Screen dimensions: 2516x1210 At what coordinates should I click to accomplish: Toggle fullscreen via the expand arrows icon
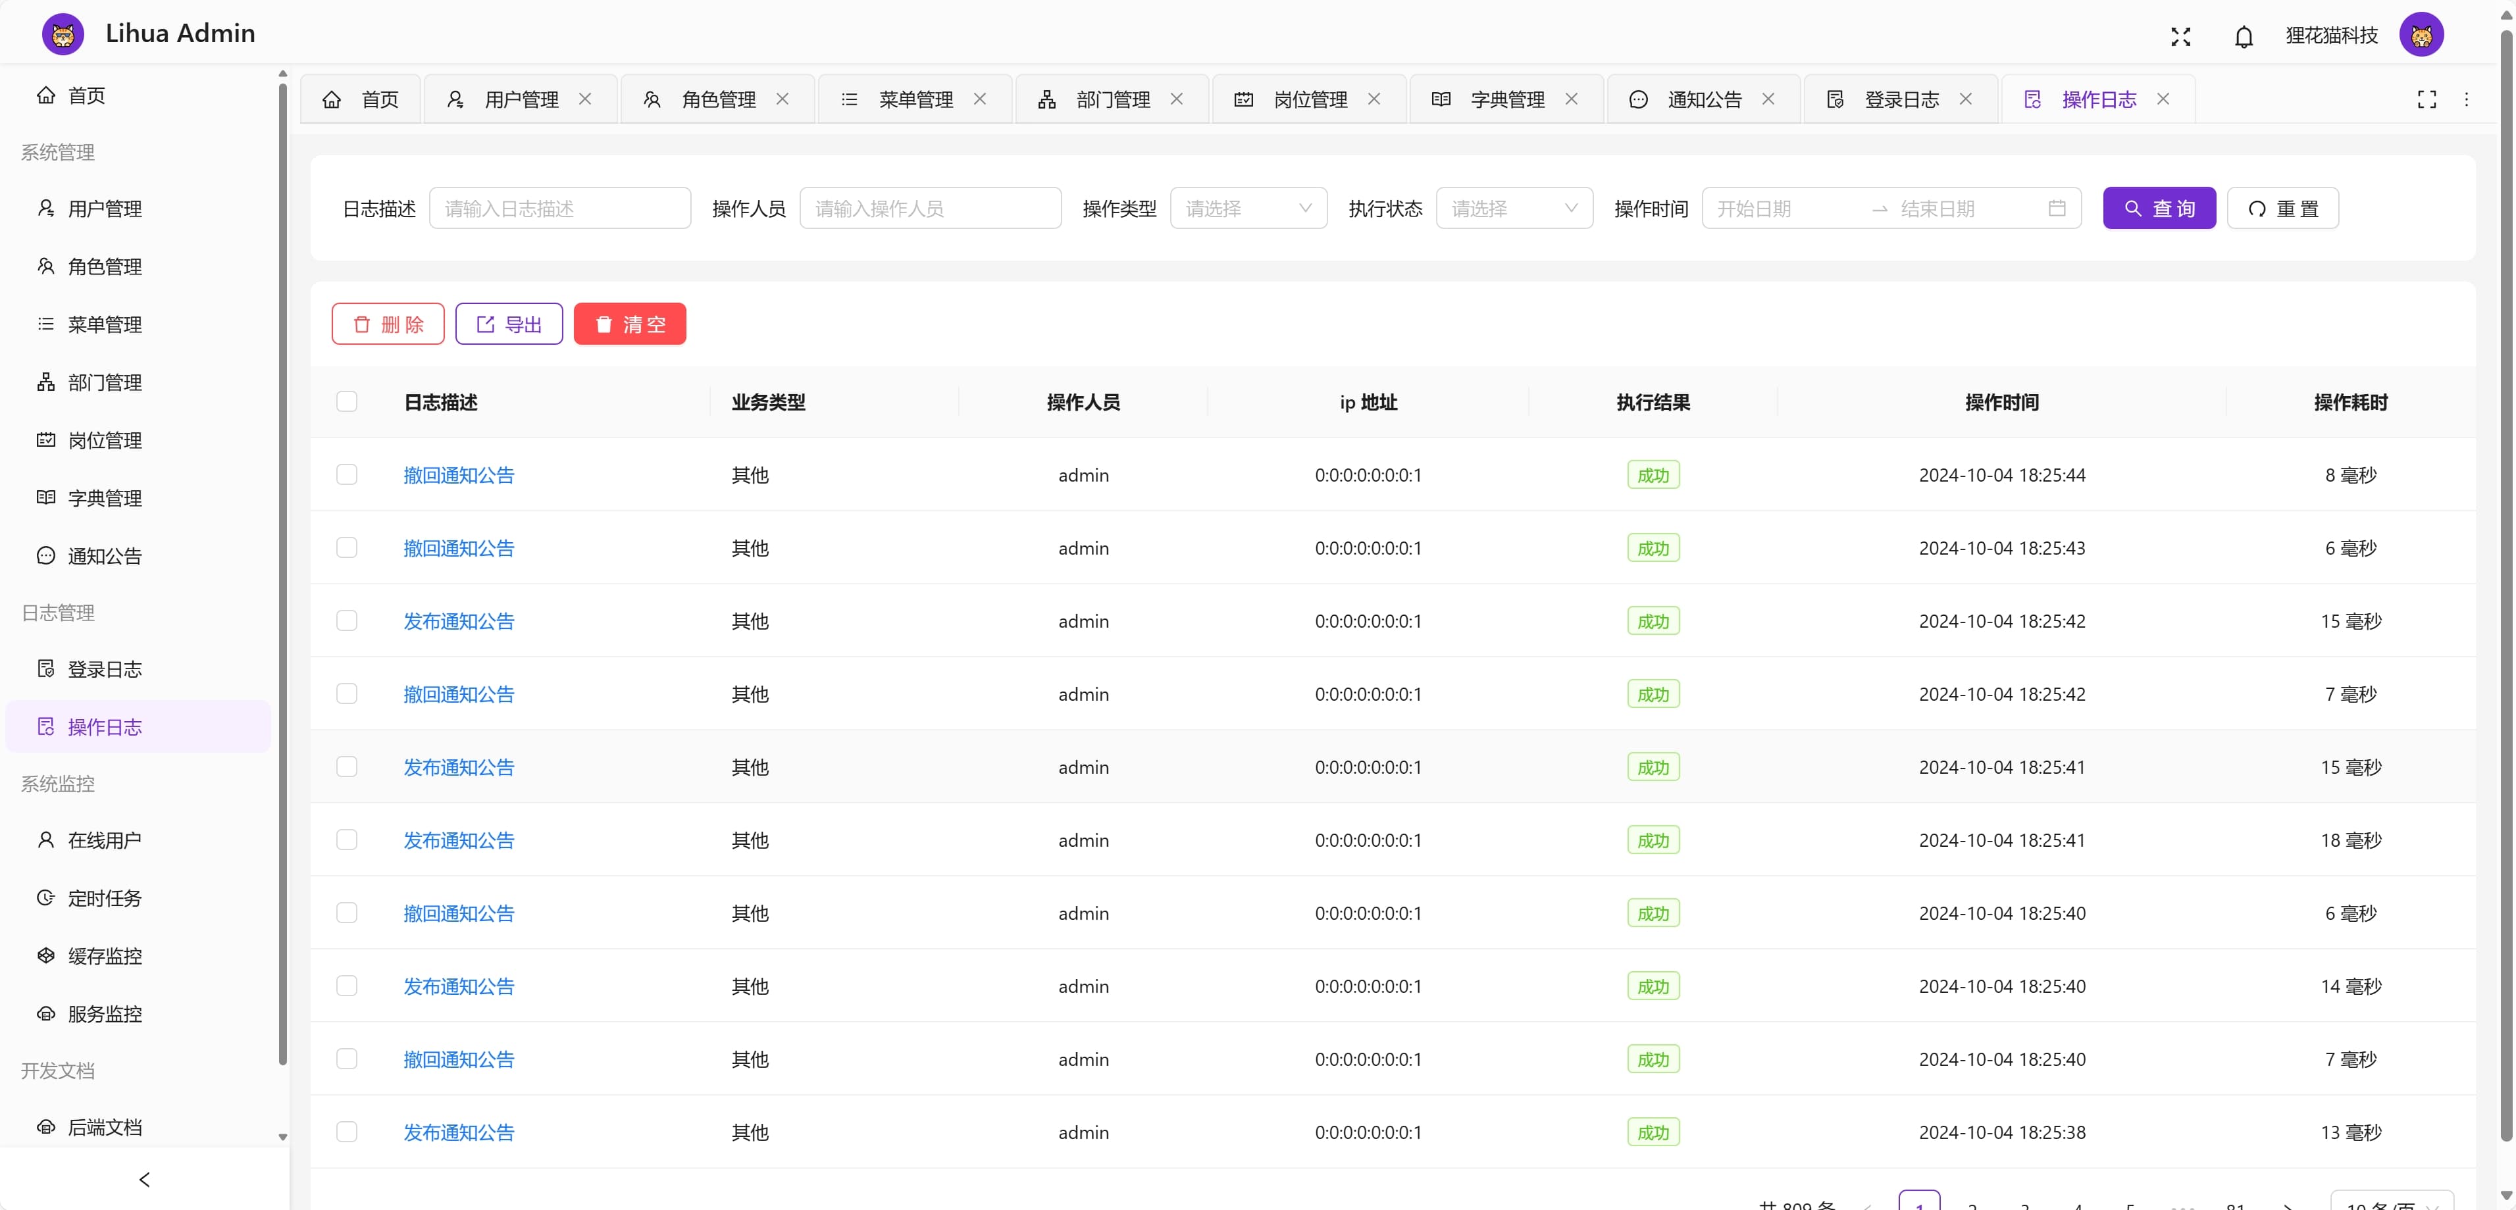(2180, 36)
